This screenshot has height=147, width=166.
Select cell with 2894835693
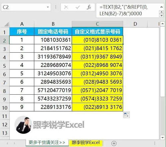(x=53, y=82)
